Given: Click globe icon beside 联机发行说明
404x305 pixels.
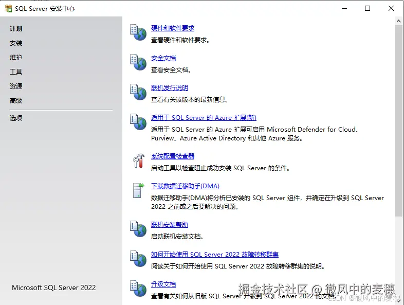Looking at the screenshot, I should (x=138, y=92).
